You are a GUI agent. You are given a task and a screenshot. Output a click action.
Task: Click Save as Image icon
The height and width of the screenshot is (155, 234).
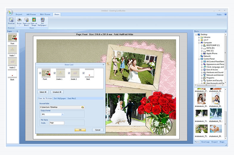(34, 20)
